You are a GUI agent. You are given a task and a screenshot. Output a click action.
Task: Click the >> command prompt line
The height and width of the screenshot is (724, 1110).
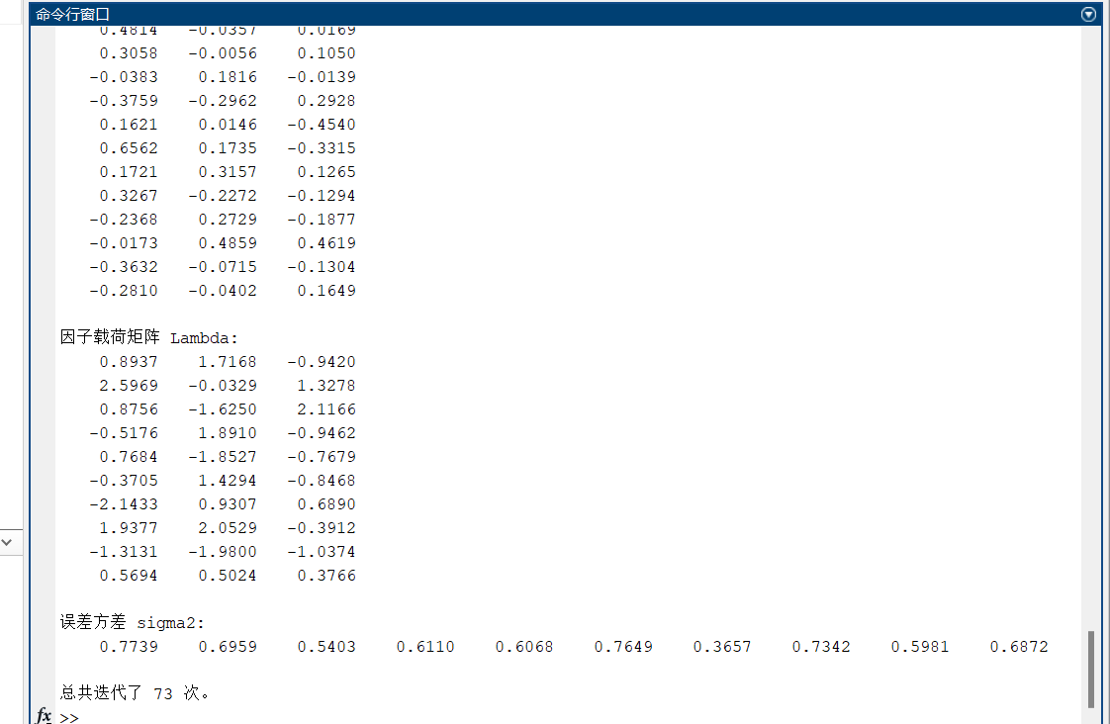(69, 718)
